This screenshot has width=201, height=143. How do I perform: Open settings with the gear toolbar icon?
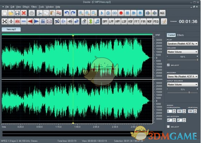[x=31, y=13]
